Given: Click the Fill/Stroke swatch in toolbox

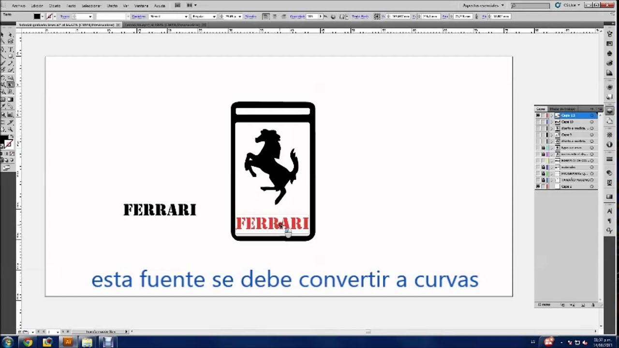Looking at the screenshot, I should (x=6, y=142).
